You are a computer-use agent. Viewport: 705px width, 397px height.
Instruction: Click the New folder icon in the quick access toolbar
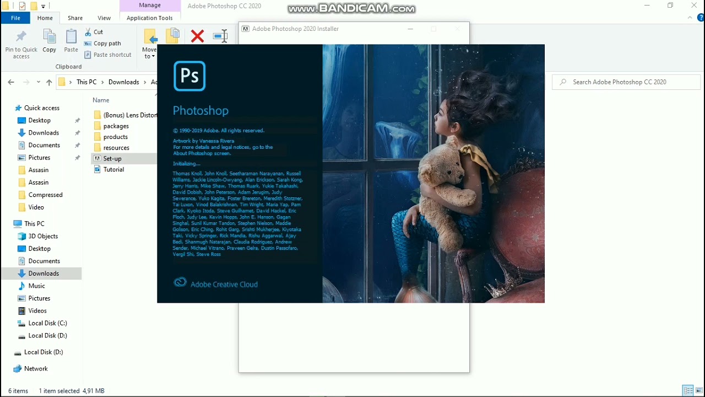pyautogui.click(x=34, y=6)
